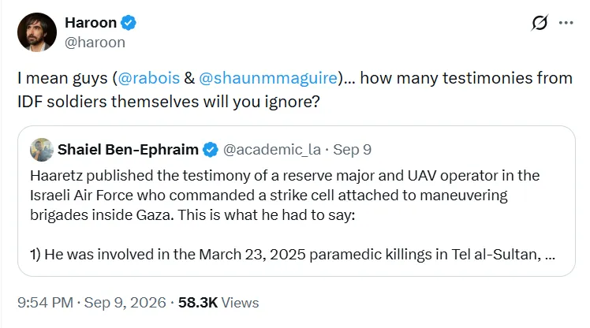Screen dimensions: 590x328
Task: Open the @shaunmmaguire mention link
Action: (268, 78)
